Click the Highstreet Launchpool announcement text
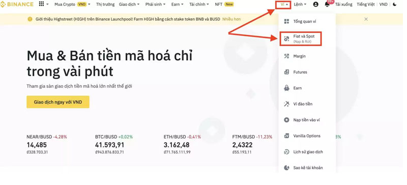407x185 pixels. tap(128, 19)
